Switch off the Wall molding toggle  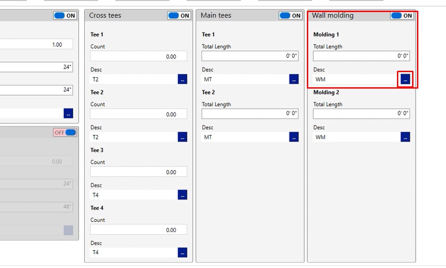(x=402, y=16)
